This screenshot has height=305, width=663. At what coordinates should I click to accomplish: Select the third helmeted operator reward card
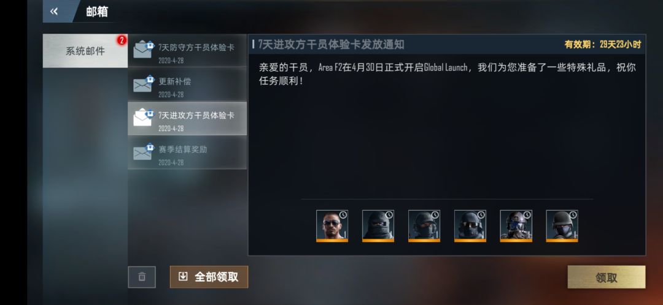(424, 226)
